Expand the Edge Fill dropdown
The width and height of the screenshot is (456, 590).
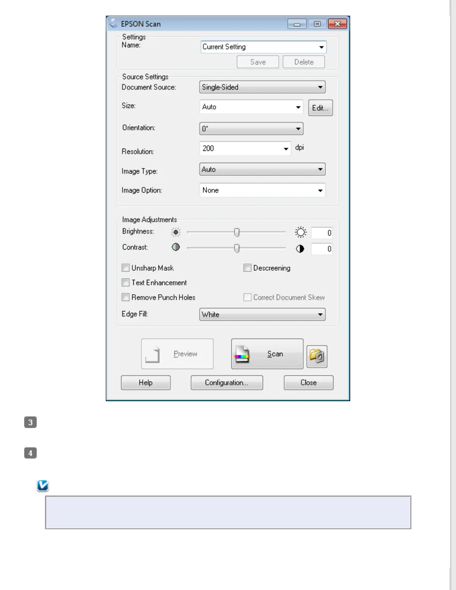pyautogui.click(x=262, y=314)
